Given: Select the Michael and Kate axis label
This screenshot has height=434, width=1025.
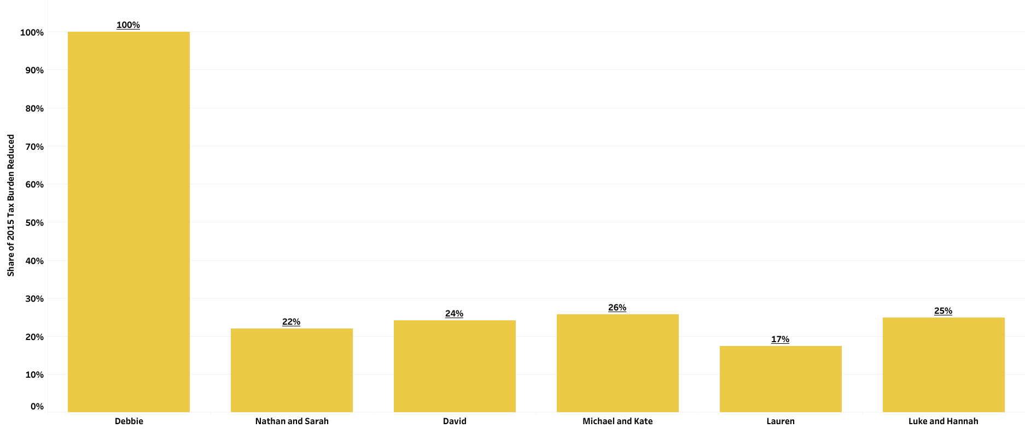Looking at the screenshot, I should point(618,421).
